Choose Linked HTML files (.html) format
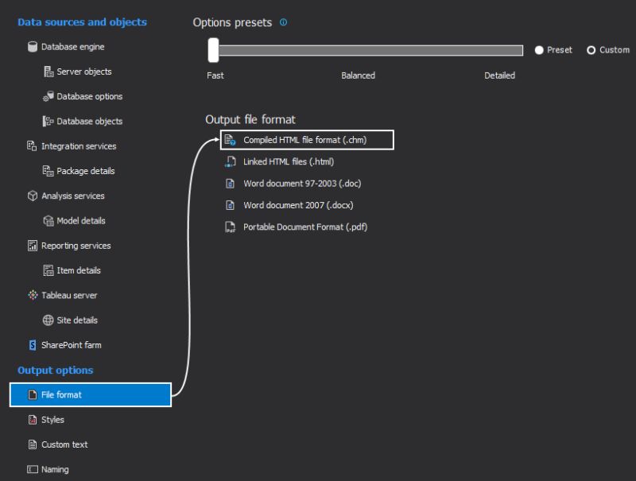 pos(291,161)
